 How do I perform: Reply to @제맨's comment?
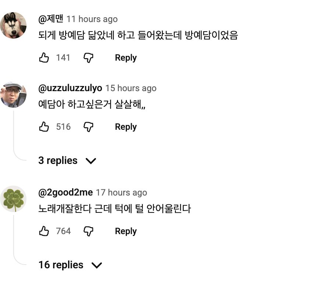125,58
